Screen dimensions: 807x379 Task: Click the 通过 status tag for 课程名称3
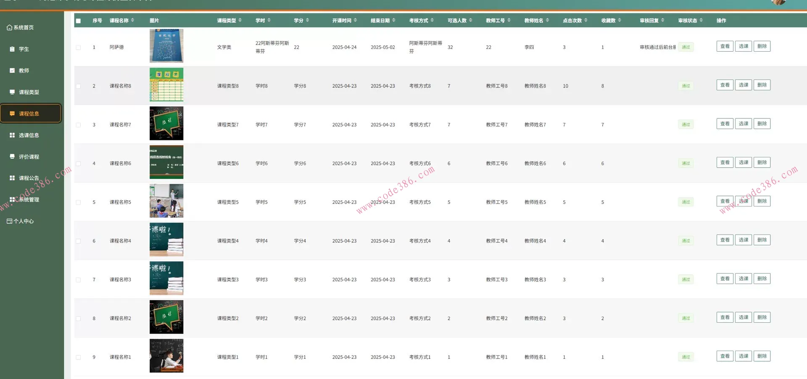pyautogui.click(x=686, y=279)
